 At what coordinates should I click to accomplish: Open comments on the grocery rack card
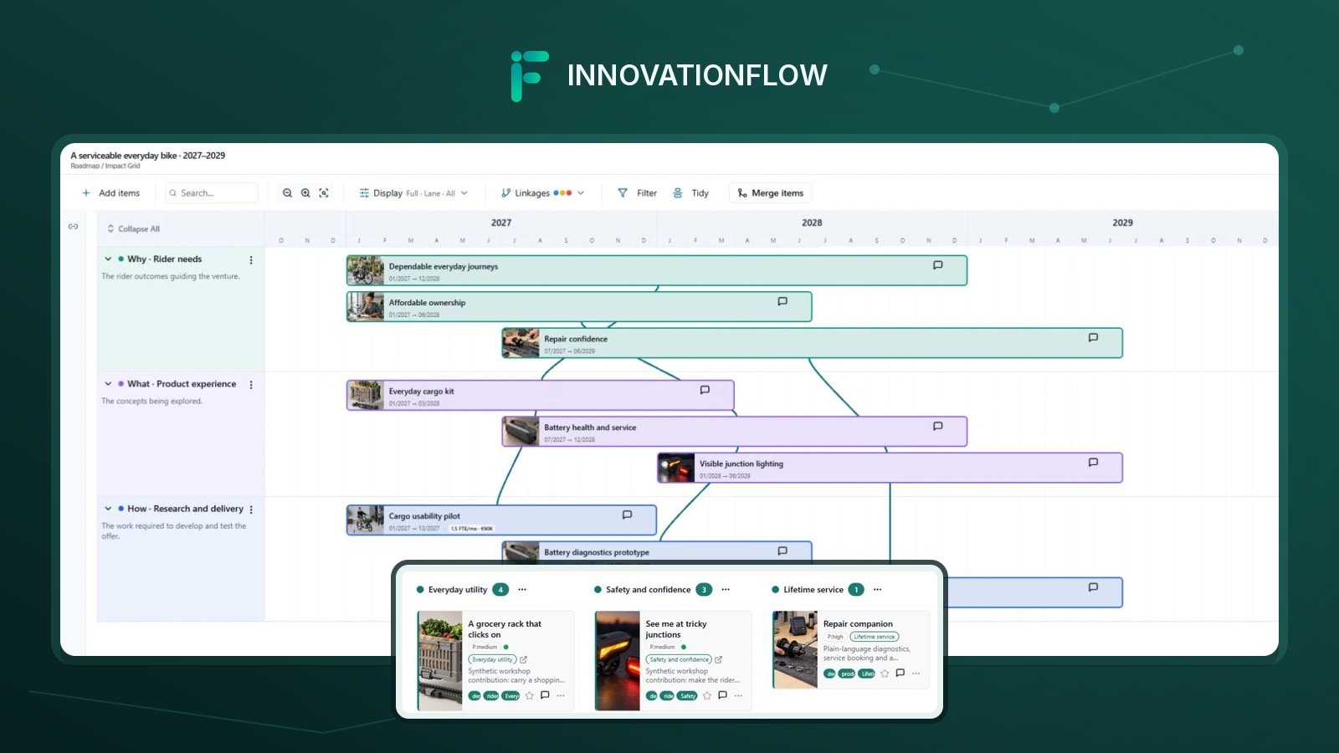tap(545, 695)
